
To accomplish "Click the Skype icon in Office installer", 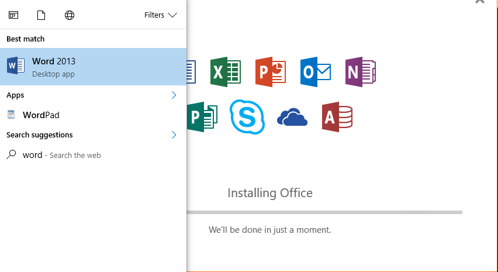I will coord(247,117).
